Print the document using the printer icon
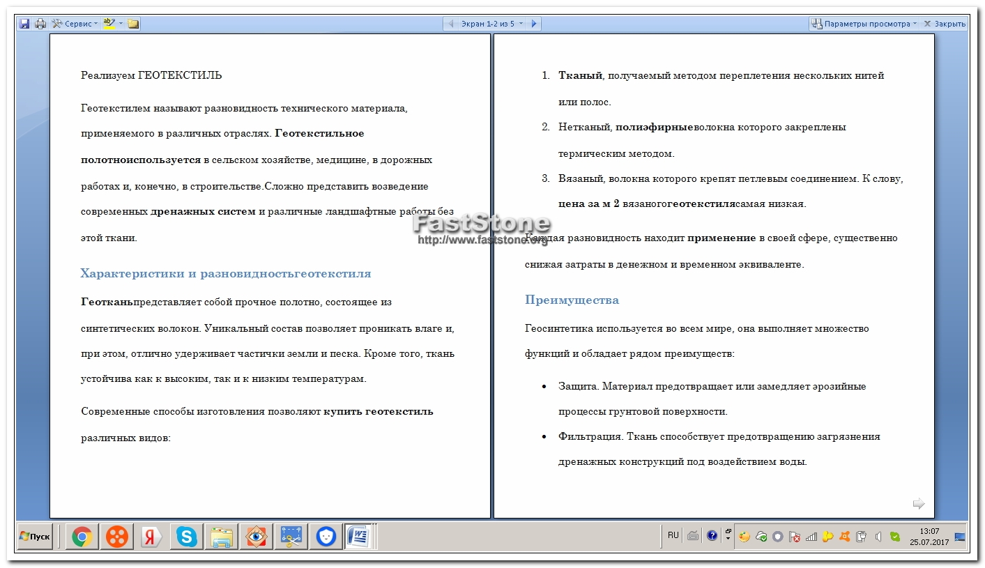This screenshot has width=985, height=568. 40,24
